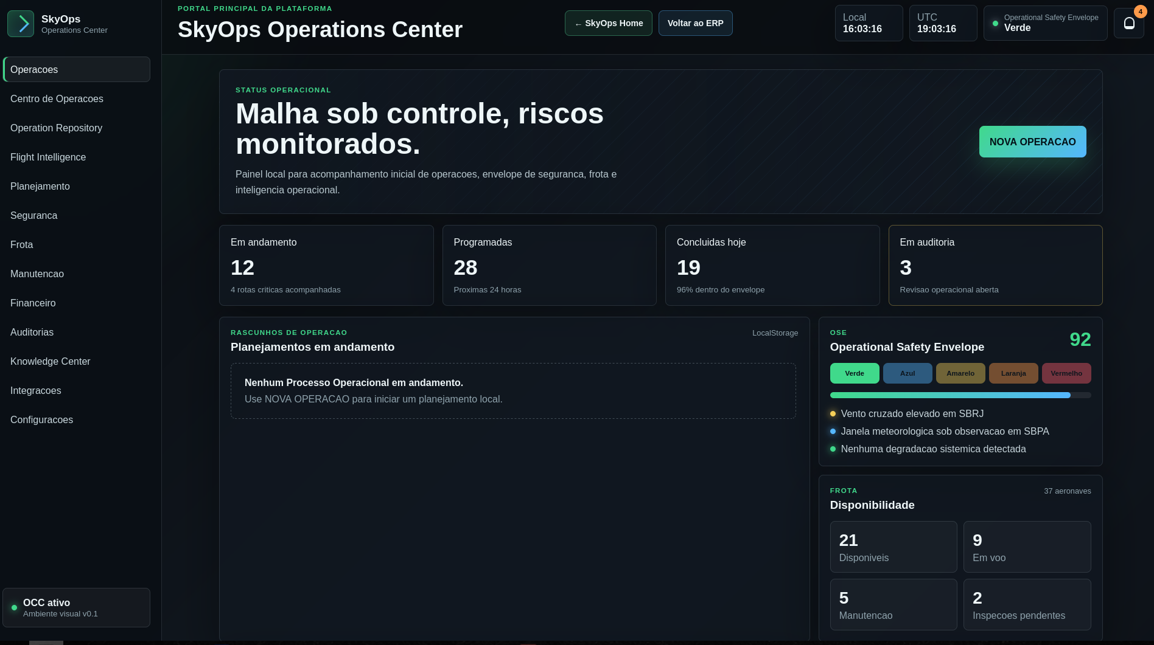Click the OCC ativo status panel

(x=77, y=607)
